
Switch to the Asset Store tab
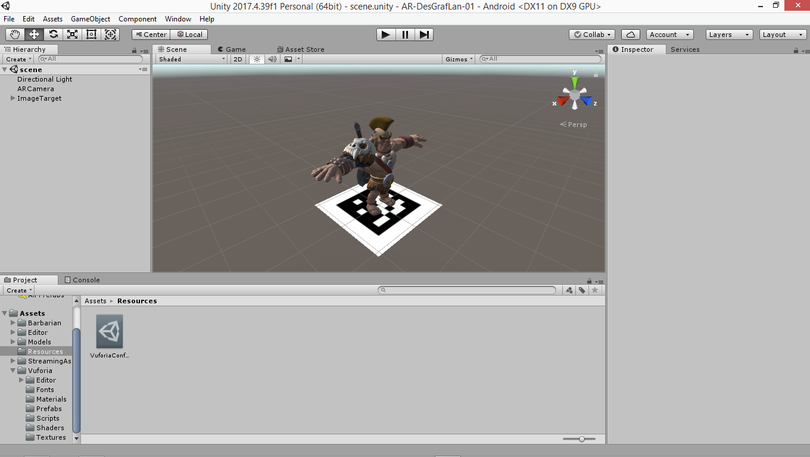301,49
